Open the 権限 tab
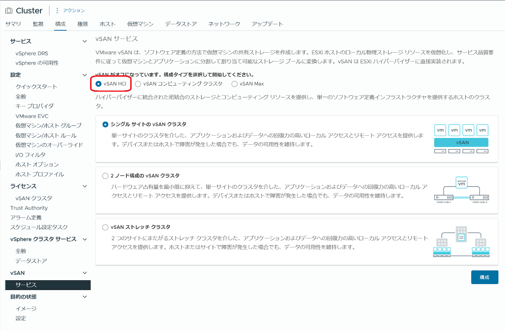This screenshot has width=505, height=331. click(83, 24)
